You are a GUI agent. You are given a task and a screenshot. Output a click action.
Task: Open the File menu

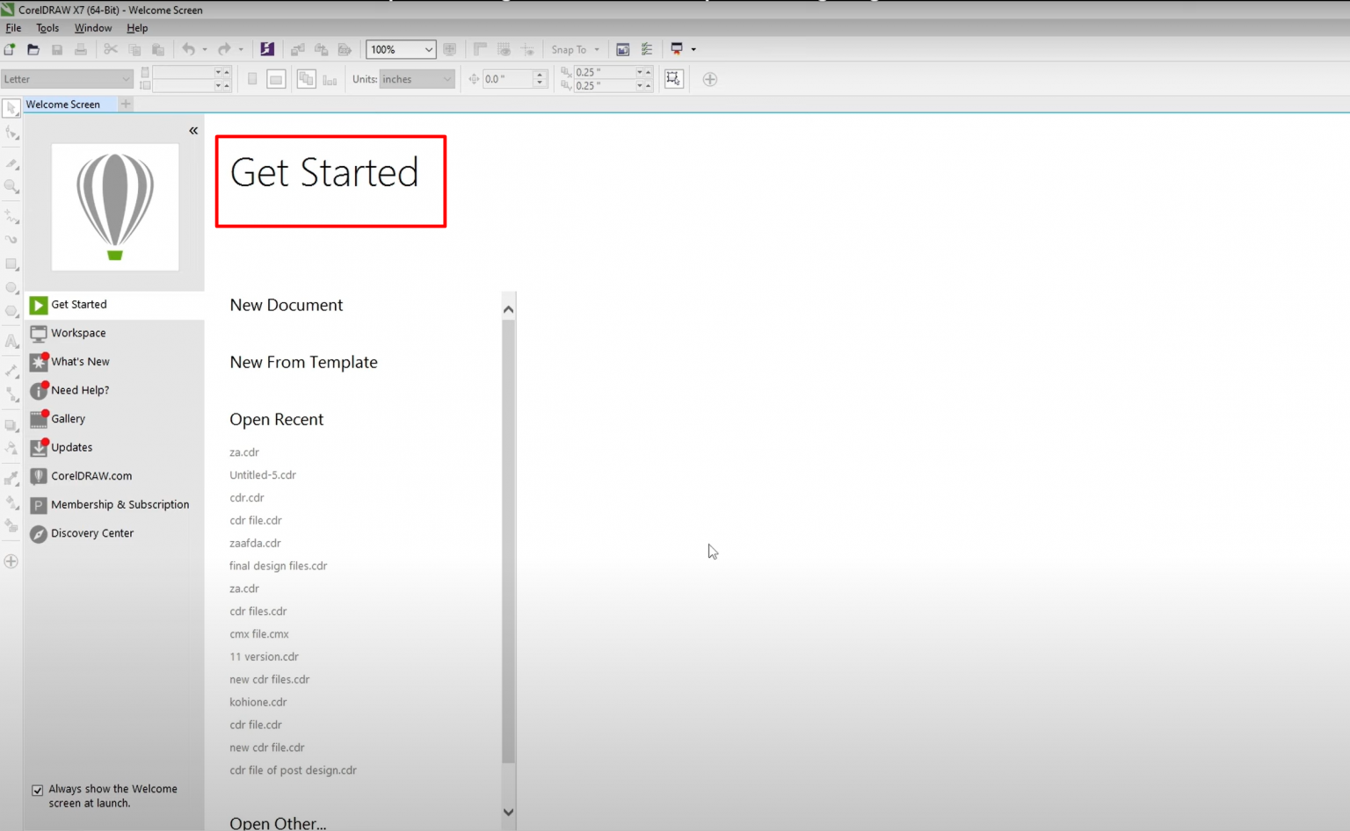13,28
